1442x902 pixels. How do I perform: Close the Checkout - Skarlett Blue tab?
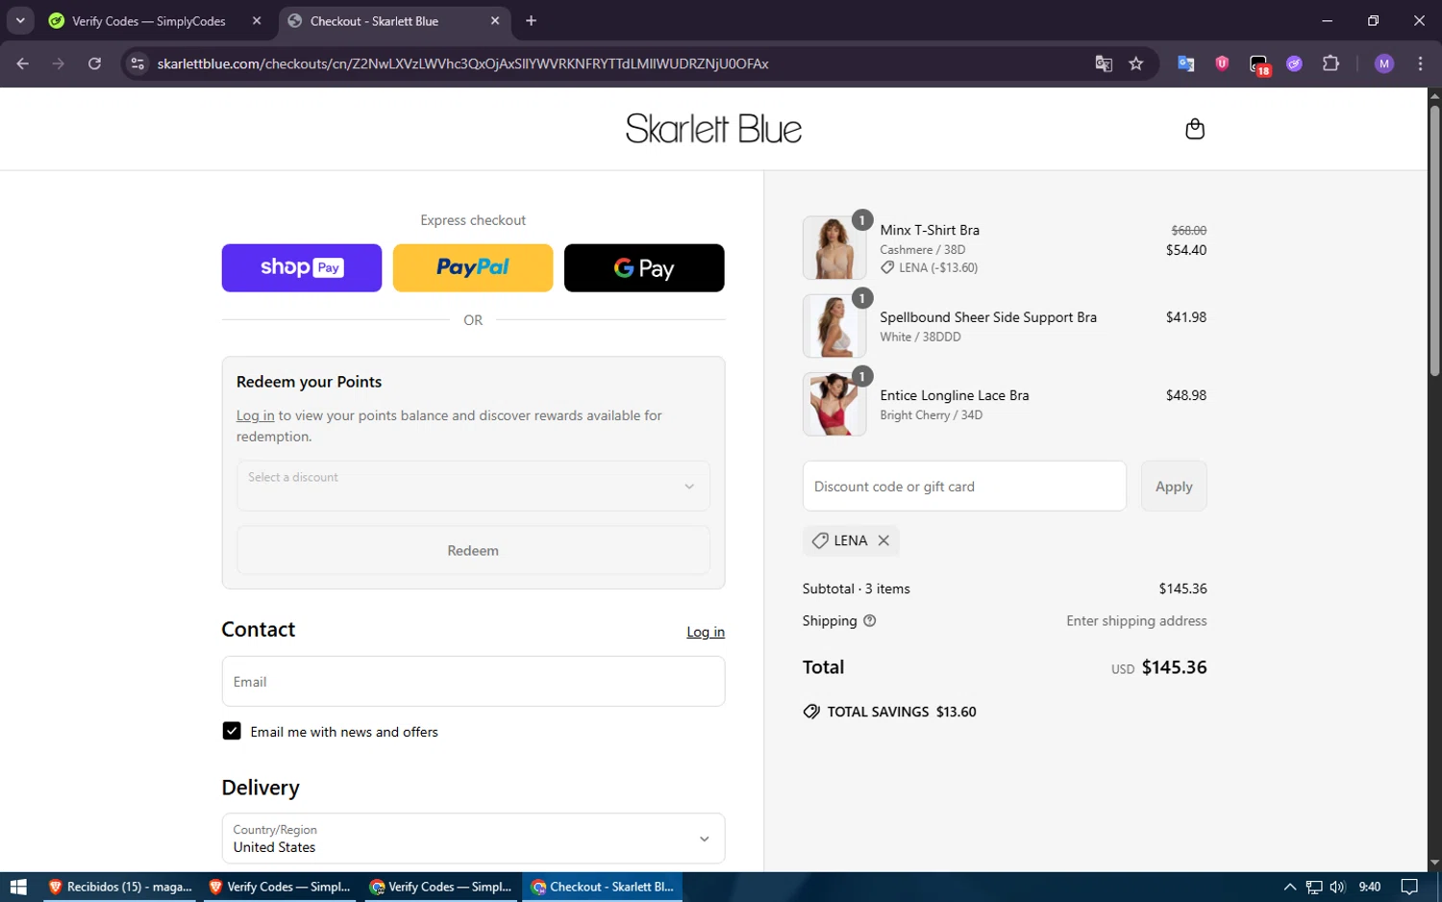pyautogui.click(x=495, y=20)
